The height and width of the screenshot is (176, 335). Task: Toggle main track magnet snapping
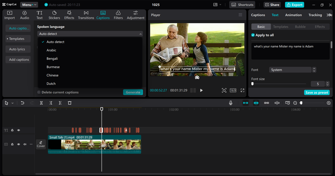245,103
